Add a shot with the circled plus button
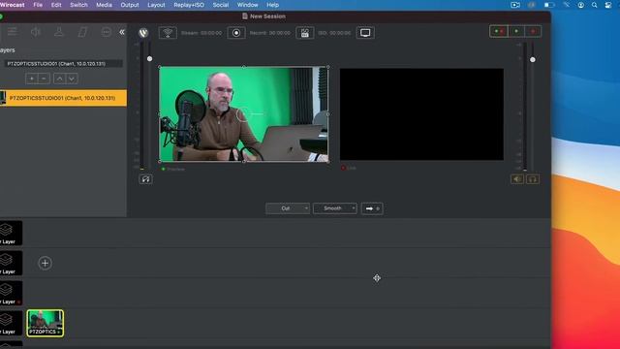The width and height of the screenshot is (620, 349). [x=46, y=263]
